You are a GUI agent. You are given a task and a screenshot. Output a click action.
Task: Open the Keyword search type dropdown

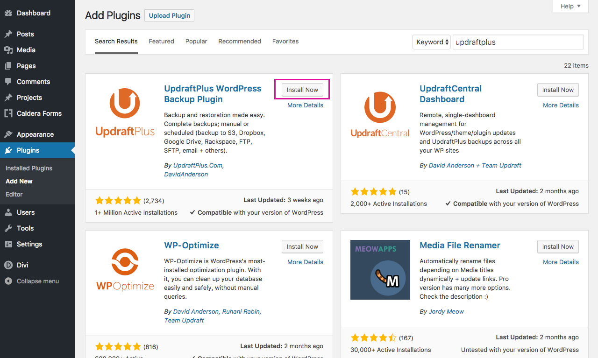tap(431, 42)
